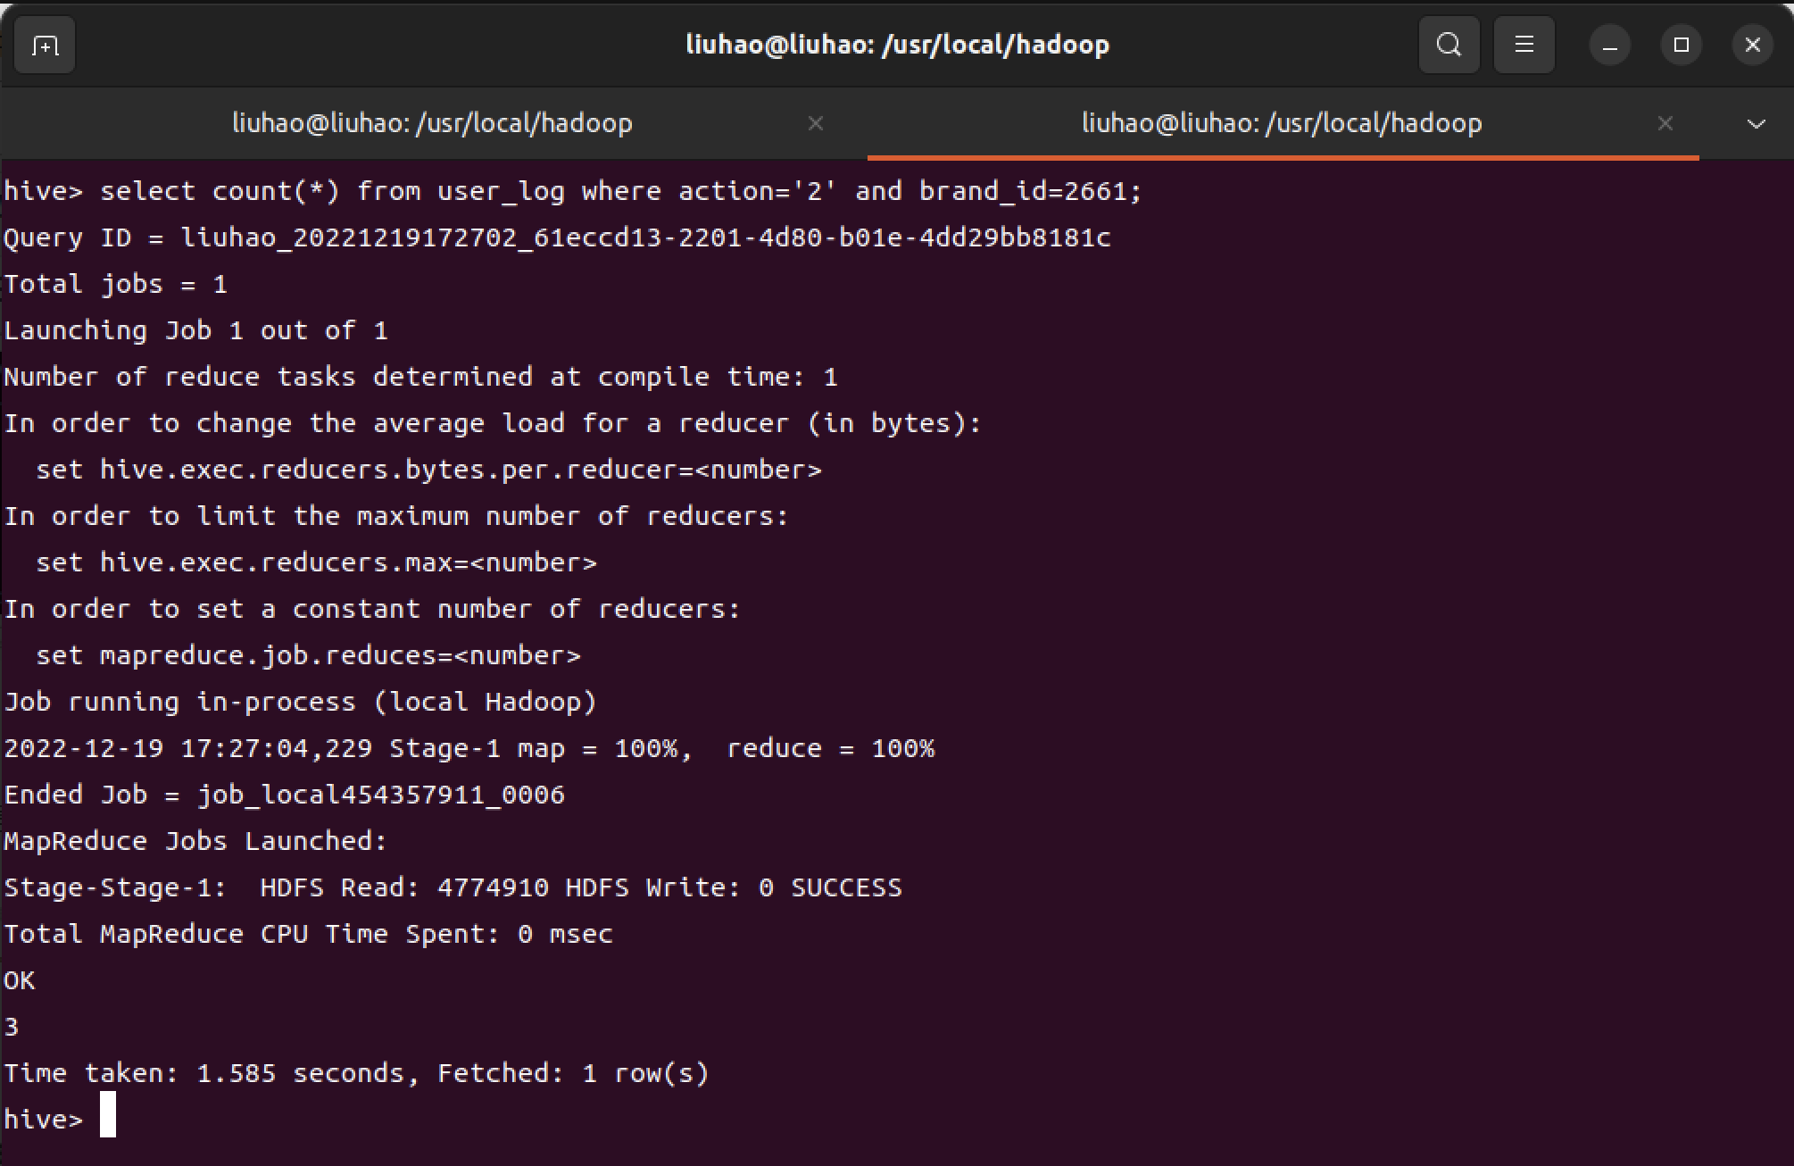
Task: Open a new terminal tab
Action: (45, 45)
